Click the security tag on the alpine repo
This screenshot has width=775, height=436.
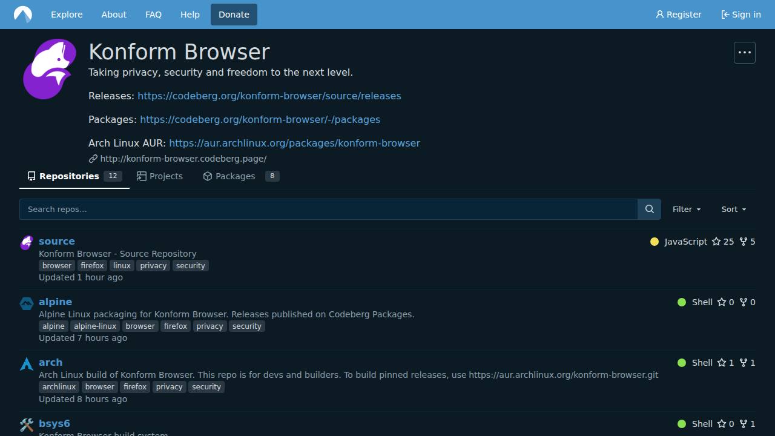coord(247,326)
